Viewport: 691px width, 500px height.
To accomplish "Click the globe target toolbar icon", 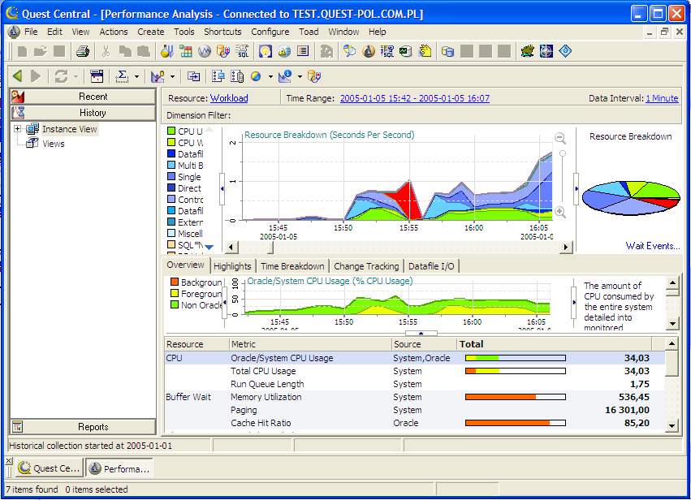I will tap(546, 51).
